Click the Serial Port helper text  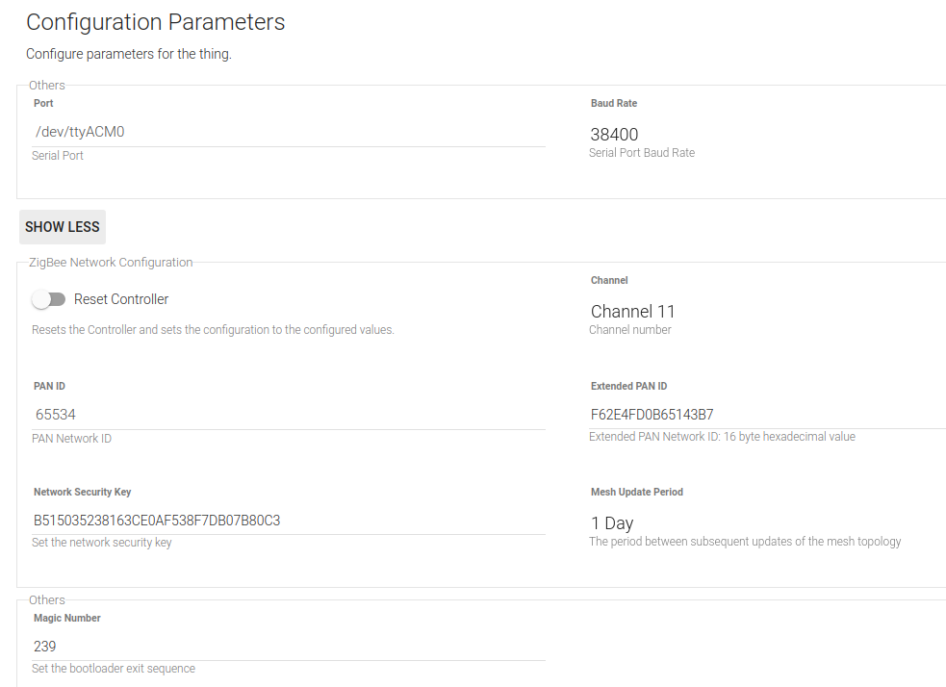coord(58,156)
